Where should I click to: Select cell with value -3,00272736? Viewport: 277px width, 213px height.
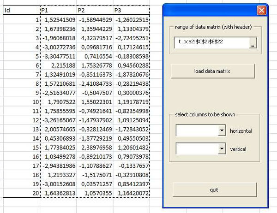(58, 47)
